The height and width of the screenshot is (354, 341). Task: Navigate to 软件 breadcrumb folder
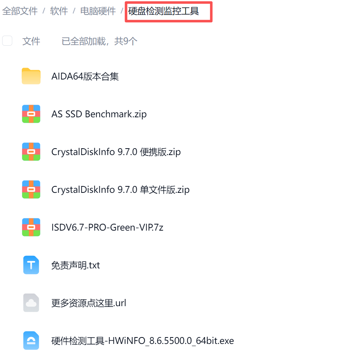click(59, 11)
